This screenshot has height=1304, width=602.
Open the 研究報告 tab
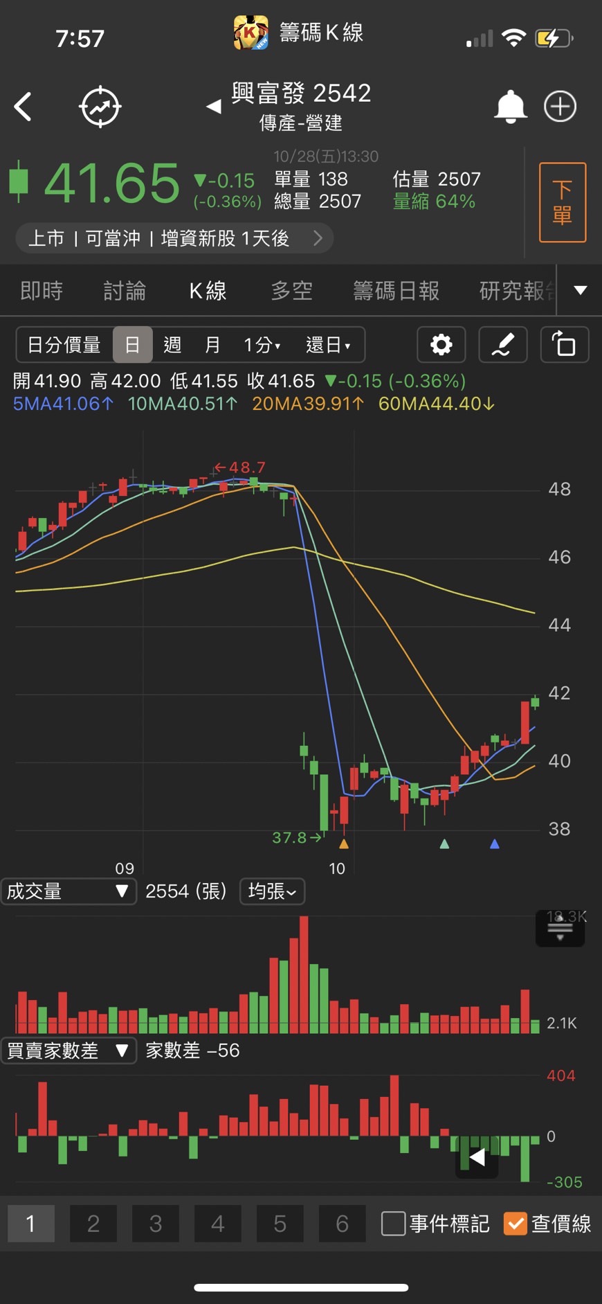pos(518,291)
